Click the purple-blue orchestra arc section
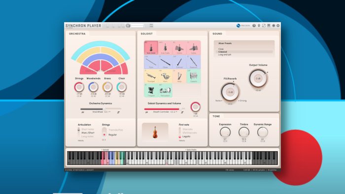345x194 pixels. pyautogui.click(x=101, y=57)
